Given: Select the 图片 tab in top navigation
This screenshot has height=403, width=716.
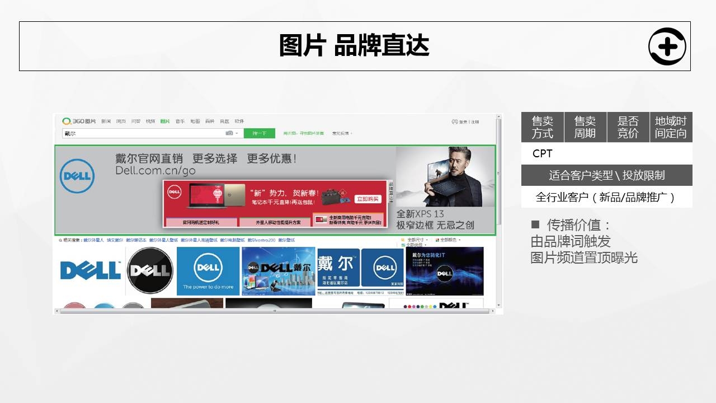Looking at the screenshot, I should click(164, 121).
